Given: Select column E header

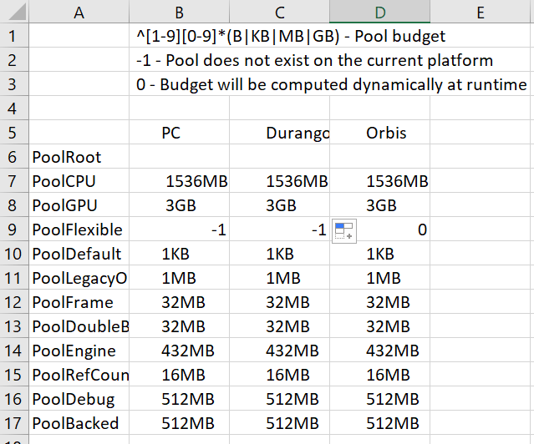Looking at the screenshot, I should (x=481, y=12).
